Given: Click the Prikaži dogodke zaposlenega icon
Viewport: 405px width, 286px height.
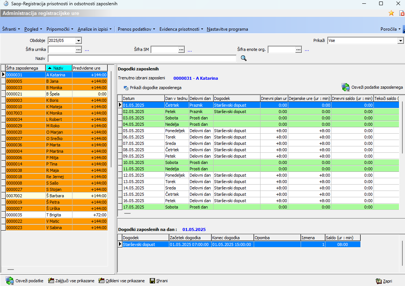Looking at the screenshot, I should coord(126,88).
